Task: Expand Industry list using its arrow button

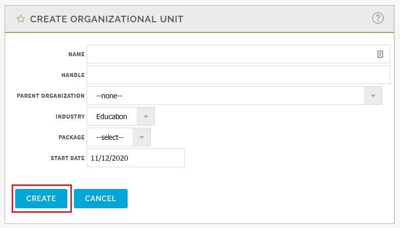Action: click(x=146, y=117)
